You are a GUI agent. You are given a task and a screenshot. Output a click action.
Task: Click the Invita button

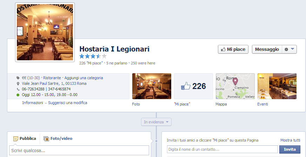click(290, 149)
